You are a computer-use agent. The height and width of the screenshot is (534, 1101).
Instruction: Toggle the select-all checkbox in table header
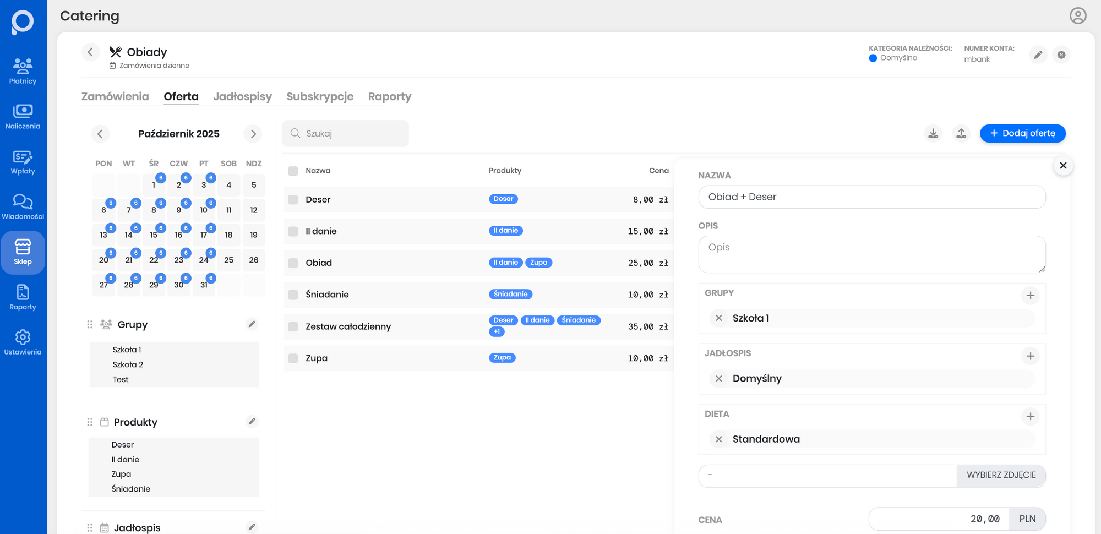tap(293, 171)
